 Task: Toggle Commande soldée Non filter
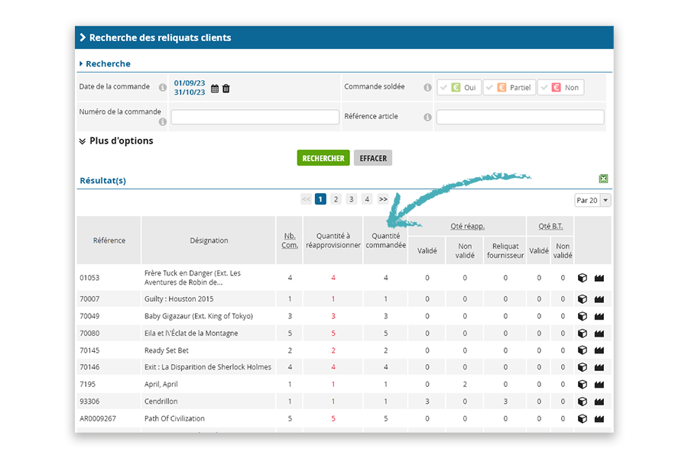tap(561, 87)
